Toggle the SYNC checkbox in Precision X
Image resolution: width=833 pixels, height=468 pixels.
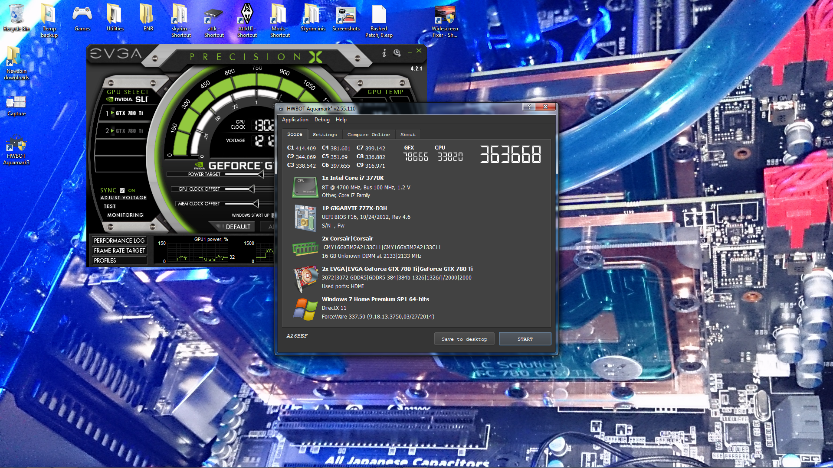[122, 190]
